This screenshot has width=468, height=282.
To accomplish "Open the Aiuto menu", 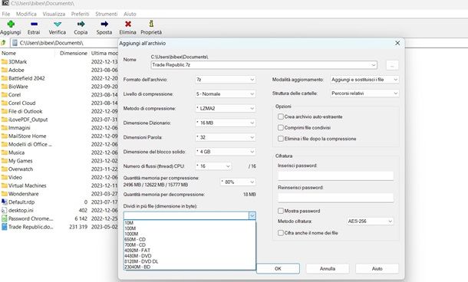I will (x=130, y=14).
